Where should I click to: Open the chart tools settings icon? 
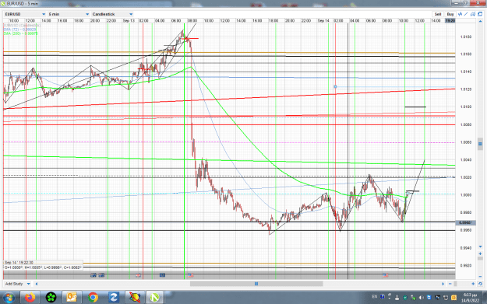[x=473, y=14]
